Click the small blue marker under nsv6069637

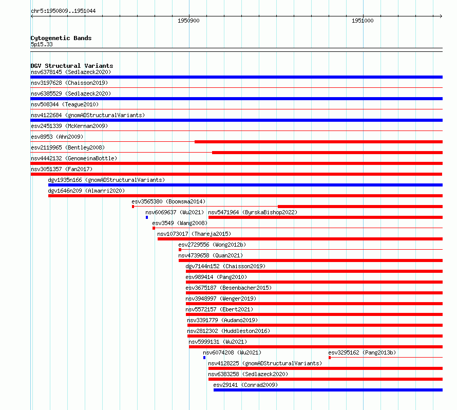tap(147, 217)
